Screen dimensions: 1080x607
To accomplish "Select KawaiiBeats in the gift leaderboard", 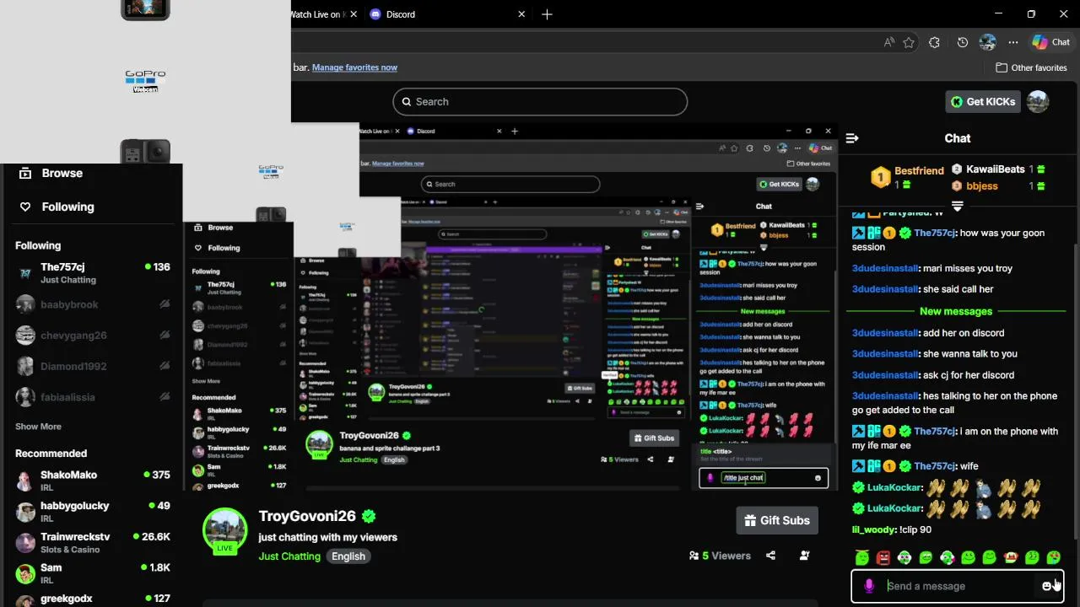I will tap(996, 169).
